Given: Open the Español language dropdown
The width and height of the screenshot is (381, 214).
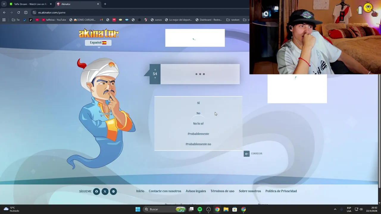Looking at the screenshot, I should click(x=98, y=43).
